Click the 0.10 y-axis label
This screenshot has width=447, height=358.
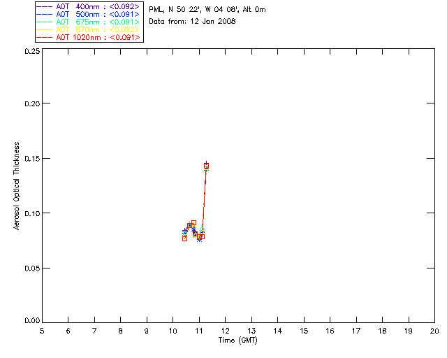point(32,213)
